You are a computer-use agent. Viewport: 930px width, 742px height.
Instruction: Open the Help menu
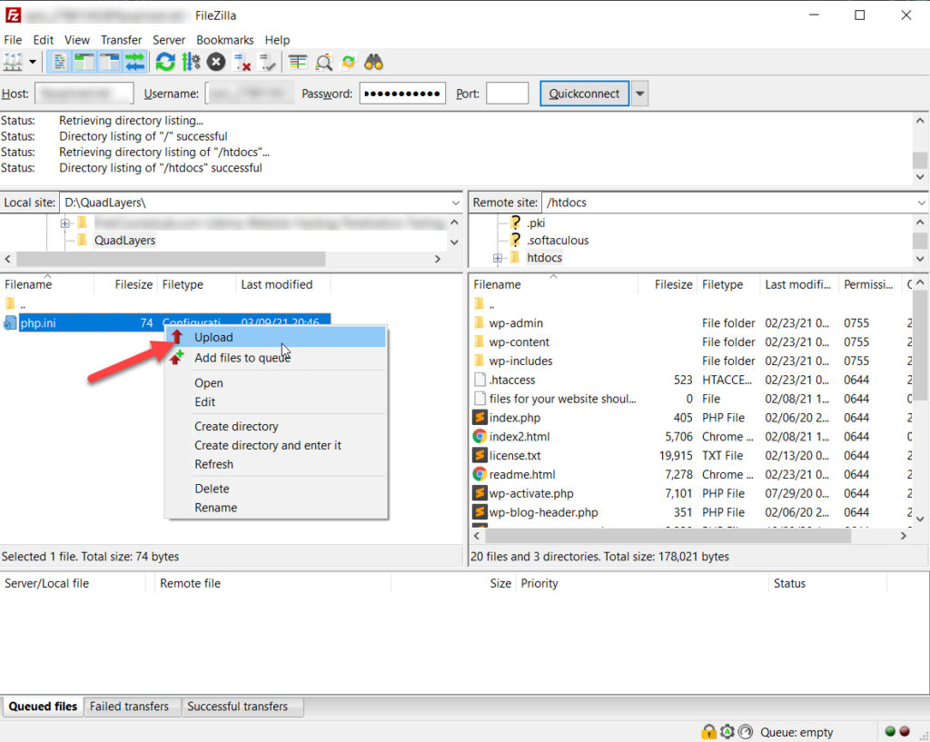(277, 40)
